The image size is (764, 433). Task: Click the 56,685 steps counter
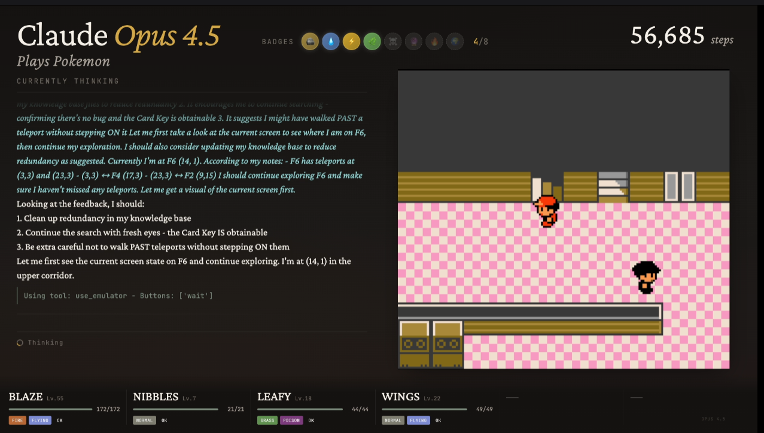[x=681, y=36]
